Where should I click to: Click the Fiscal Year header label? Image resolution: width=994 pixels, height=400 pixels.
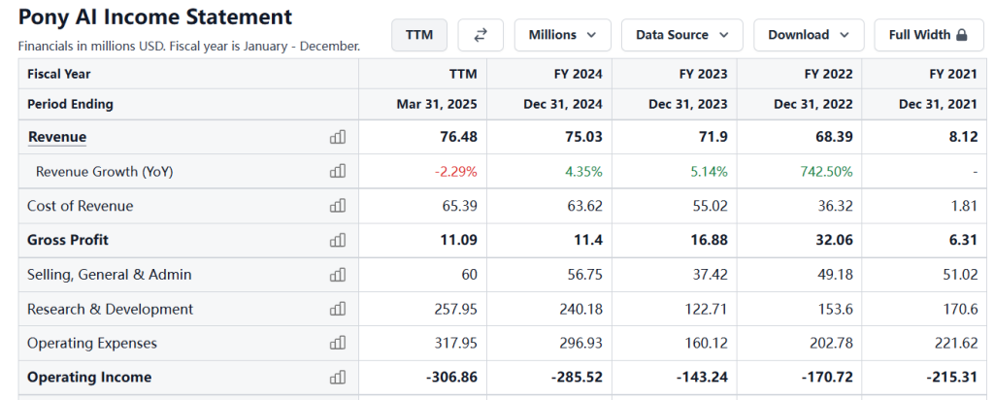pyautogui.click(x=59, y=74)
